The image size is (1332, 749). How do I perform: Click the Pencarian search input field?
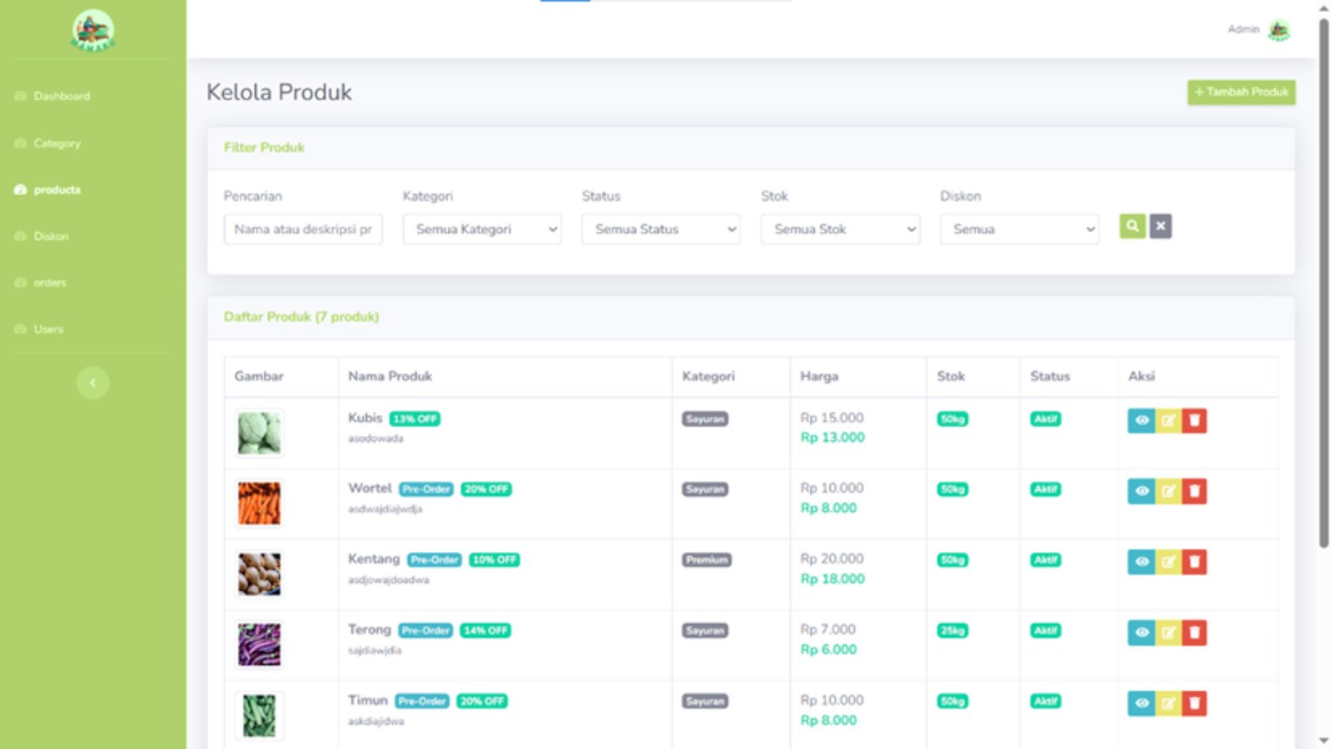coord(303,230)
